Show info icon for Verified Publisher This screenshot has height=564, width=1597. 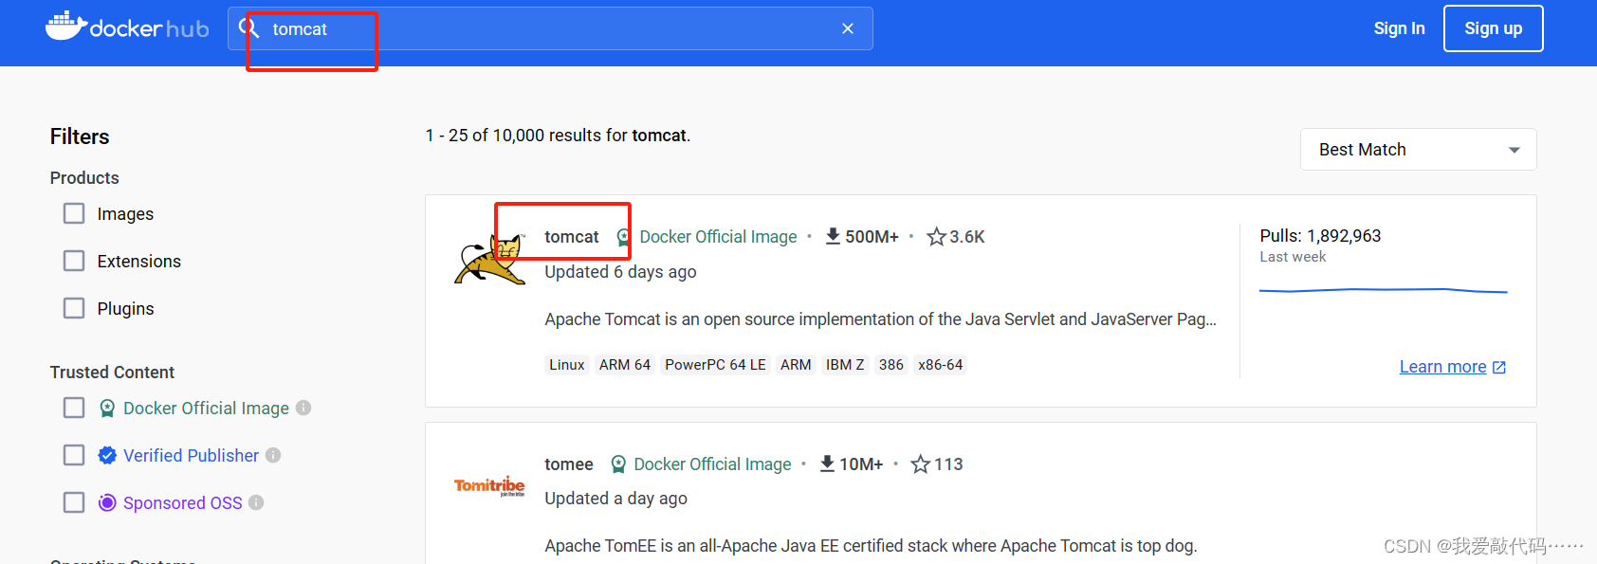pos(273,455)
